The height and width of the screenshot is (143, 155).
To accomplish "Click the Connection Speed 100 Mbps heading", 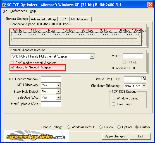I will click(x=41, y=24).
